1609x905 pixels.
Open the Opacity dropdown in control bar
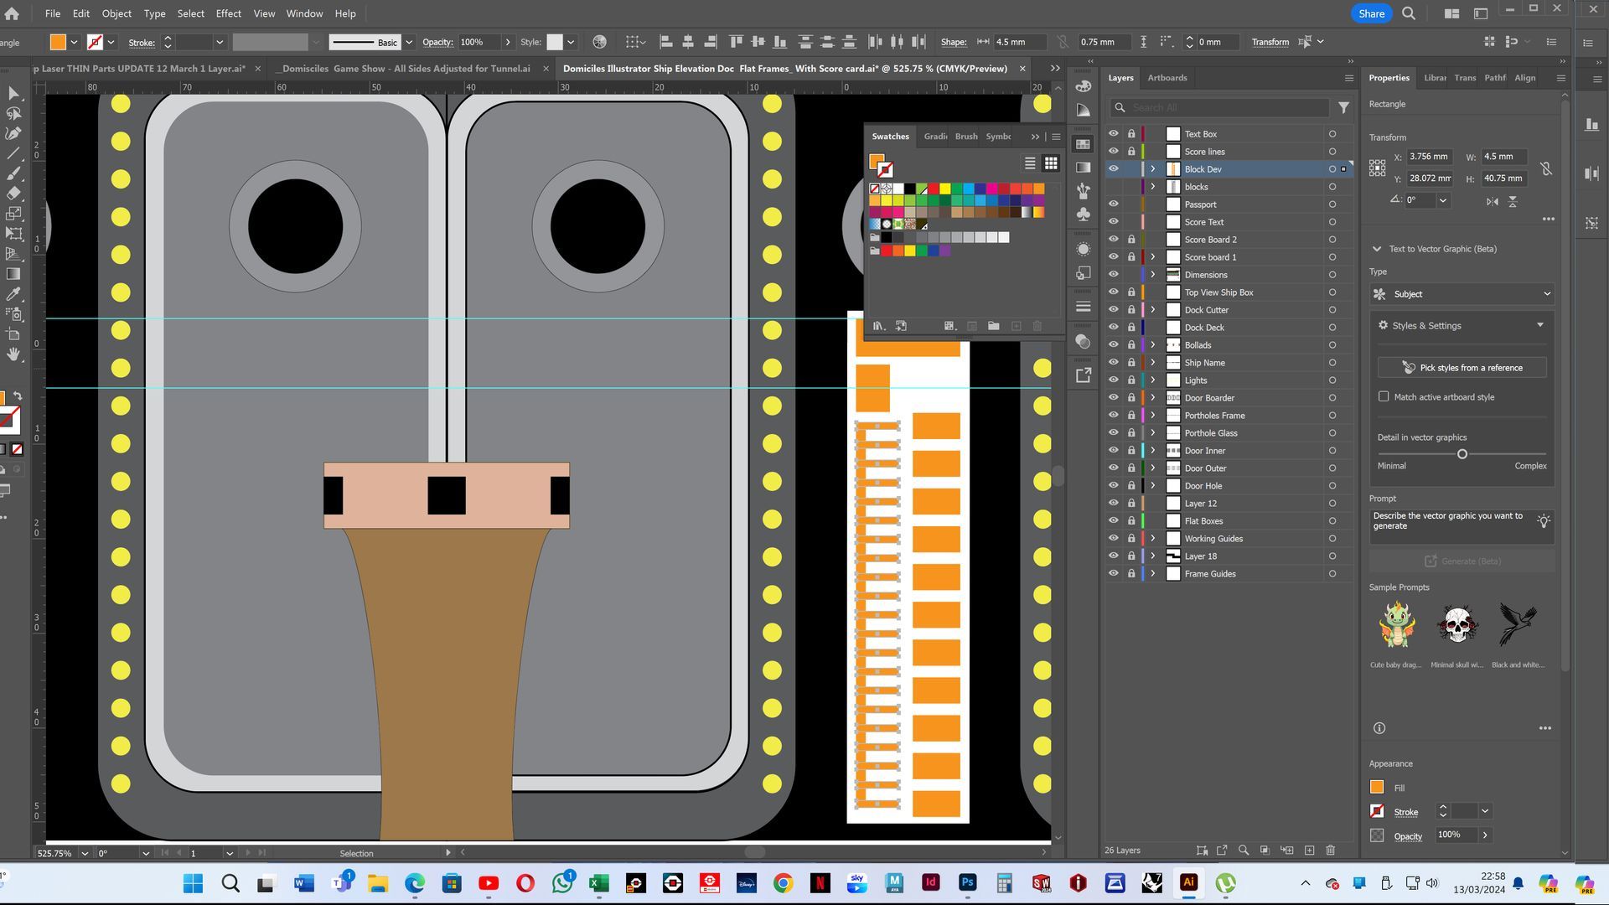point(507,42)
